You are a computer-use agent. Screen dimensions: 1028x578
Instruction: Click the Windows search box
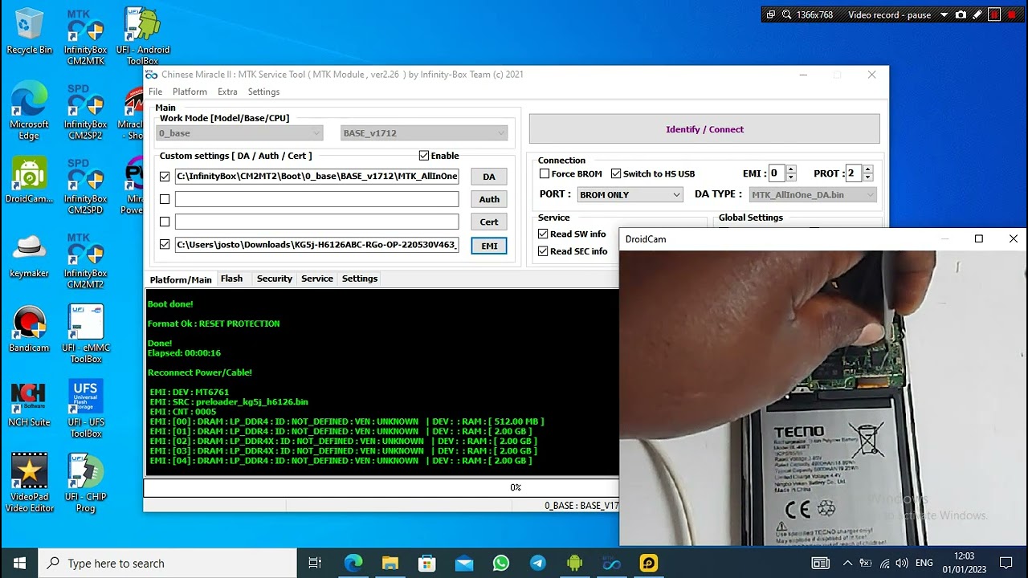point(168,563)
